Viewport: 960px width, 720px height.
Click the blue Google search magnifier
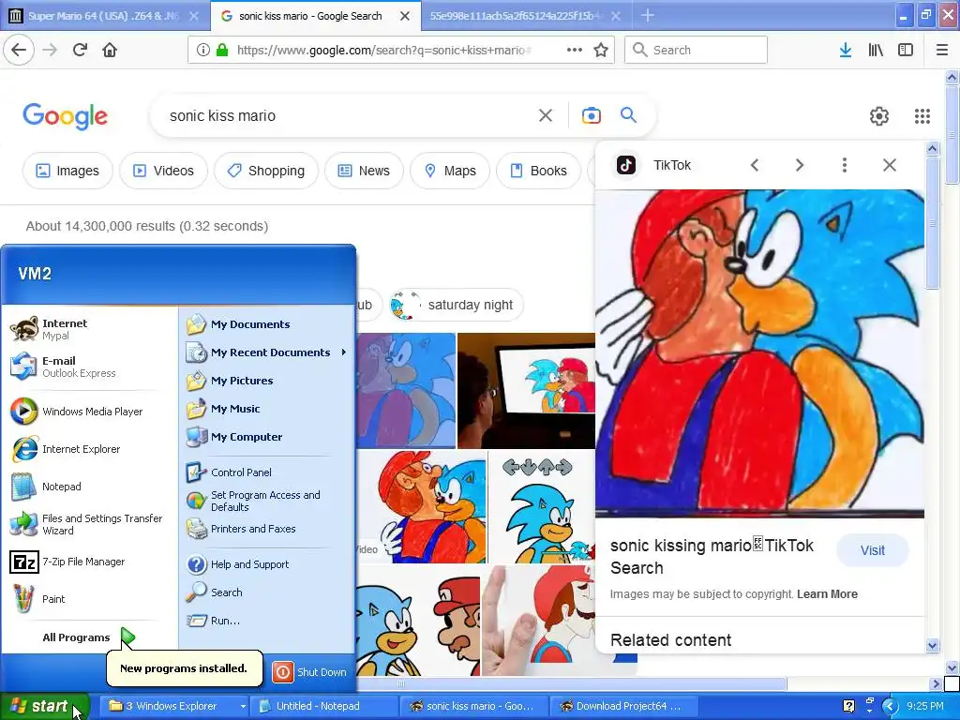click(628, 114)
